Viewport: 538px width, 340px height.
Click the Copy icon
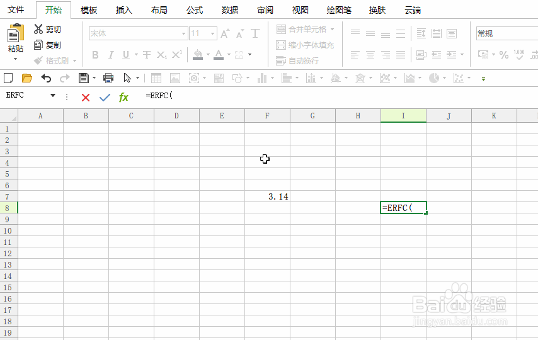click(38, 45)
